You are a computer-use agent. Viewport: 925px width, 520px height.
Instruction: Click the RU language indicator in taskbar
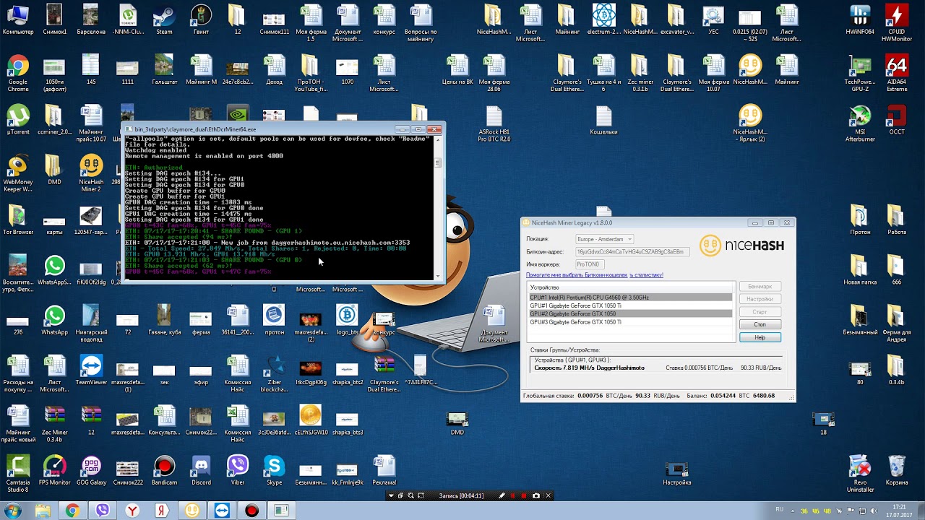[x=779, y=510]
